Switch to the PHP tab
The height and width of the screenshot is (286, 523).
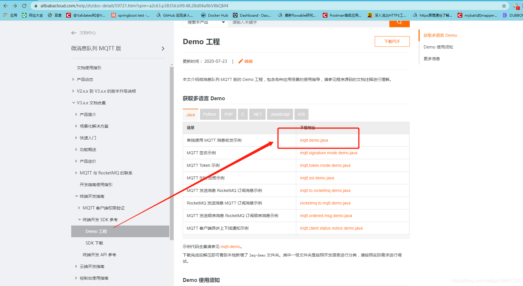pyautogui.click(x=229, y=114)
